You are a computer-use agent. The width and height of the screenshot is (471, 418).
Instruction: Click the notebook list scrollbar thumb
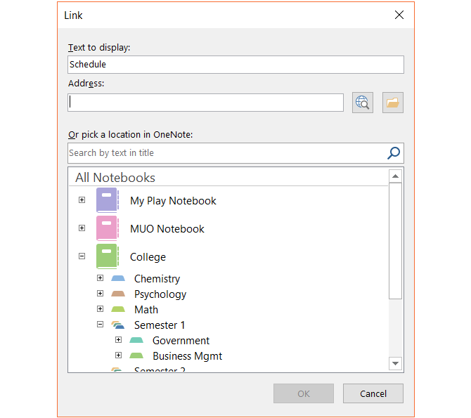coord(395,241)
